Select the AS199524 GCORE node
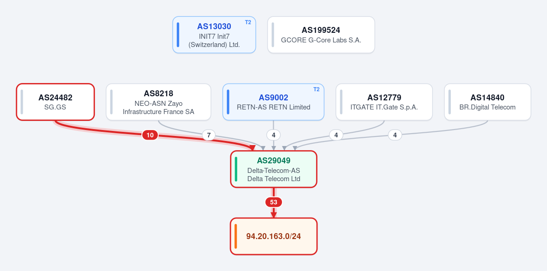This screenshot has width=547, height=271. click(x=321, y=35)
